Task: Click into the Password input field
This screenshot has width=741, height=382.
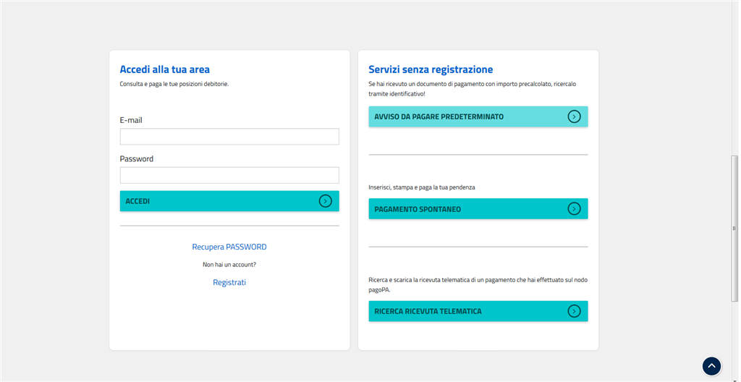Action: (x=229, y=175)
